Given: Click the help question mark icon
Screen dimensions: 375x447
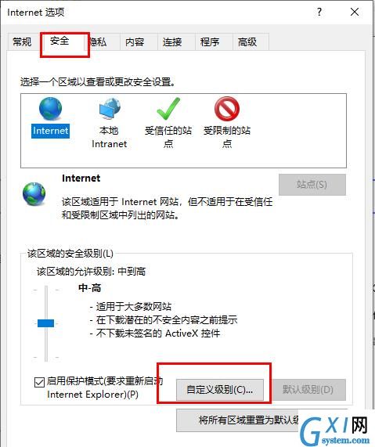Looking at the screenshot, I should [319, 12].
